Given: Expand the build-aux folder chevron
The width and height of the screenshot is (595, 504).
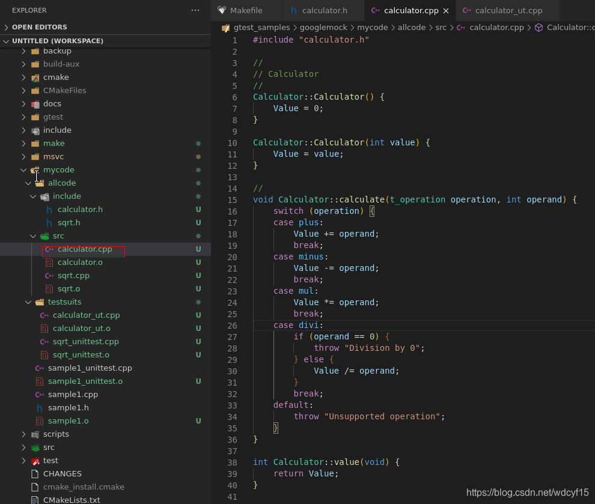Looking at the screenshot, I should (x=24, y=64).
